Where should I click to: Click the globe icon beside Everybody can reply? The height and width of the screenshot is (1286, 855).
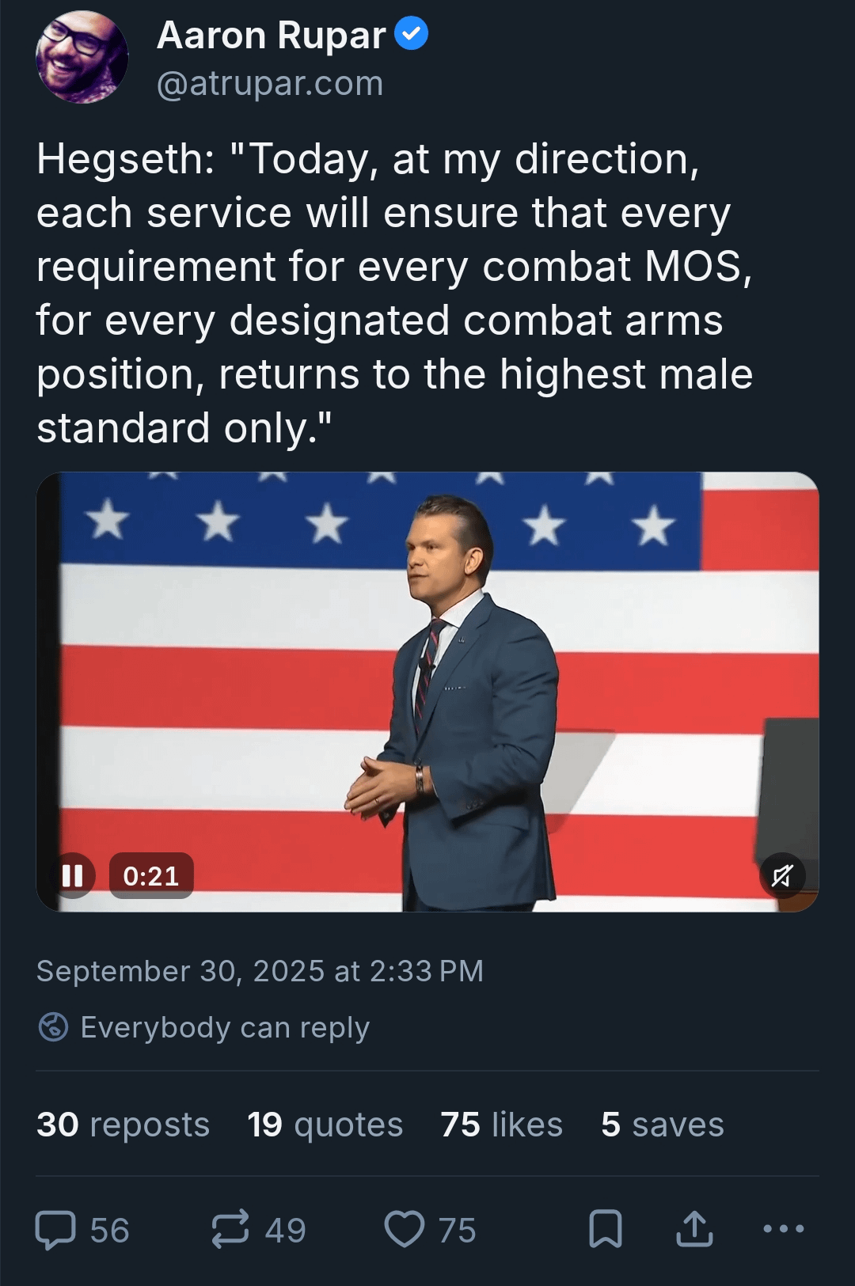[53, 1027]
